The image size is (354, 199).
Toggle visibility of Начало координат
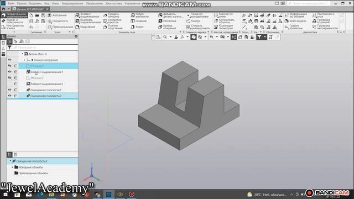[x=10, y=60]
